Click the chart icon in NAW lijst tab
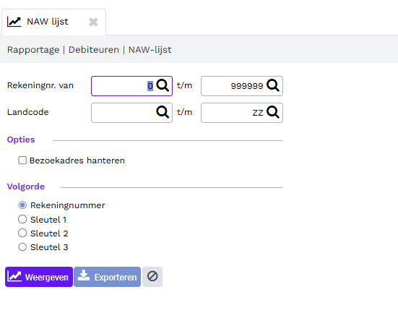Image resolution: width=398 pixels, height=326 pixels. tap(14, 22)
